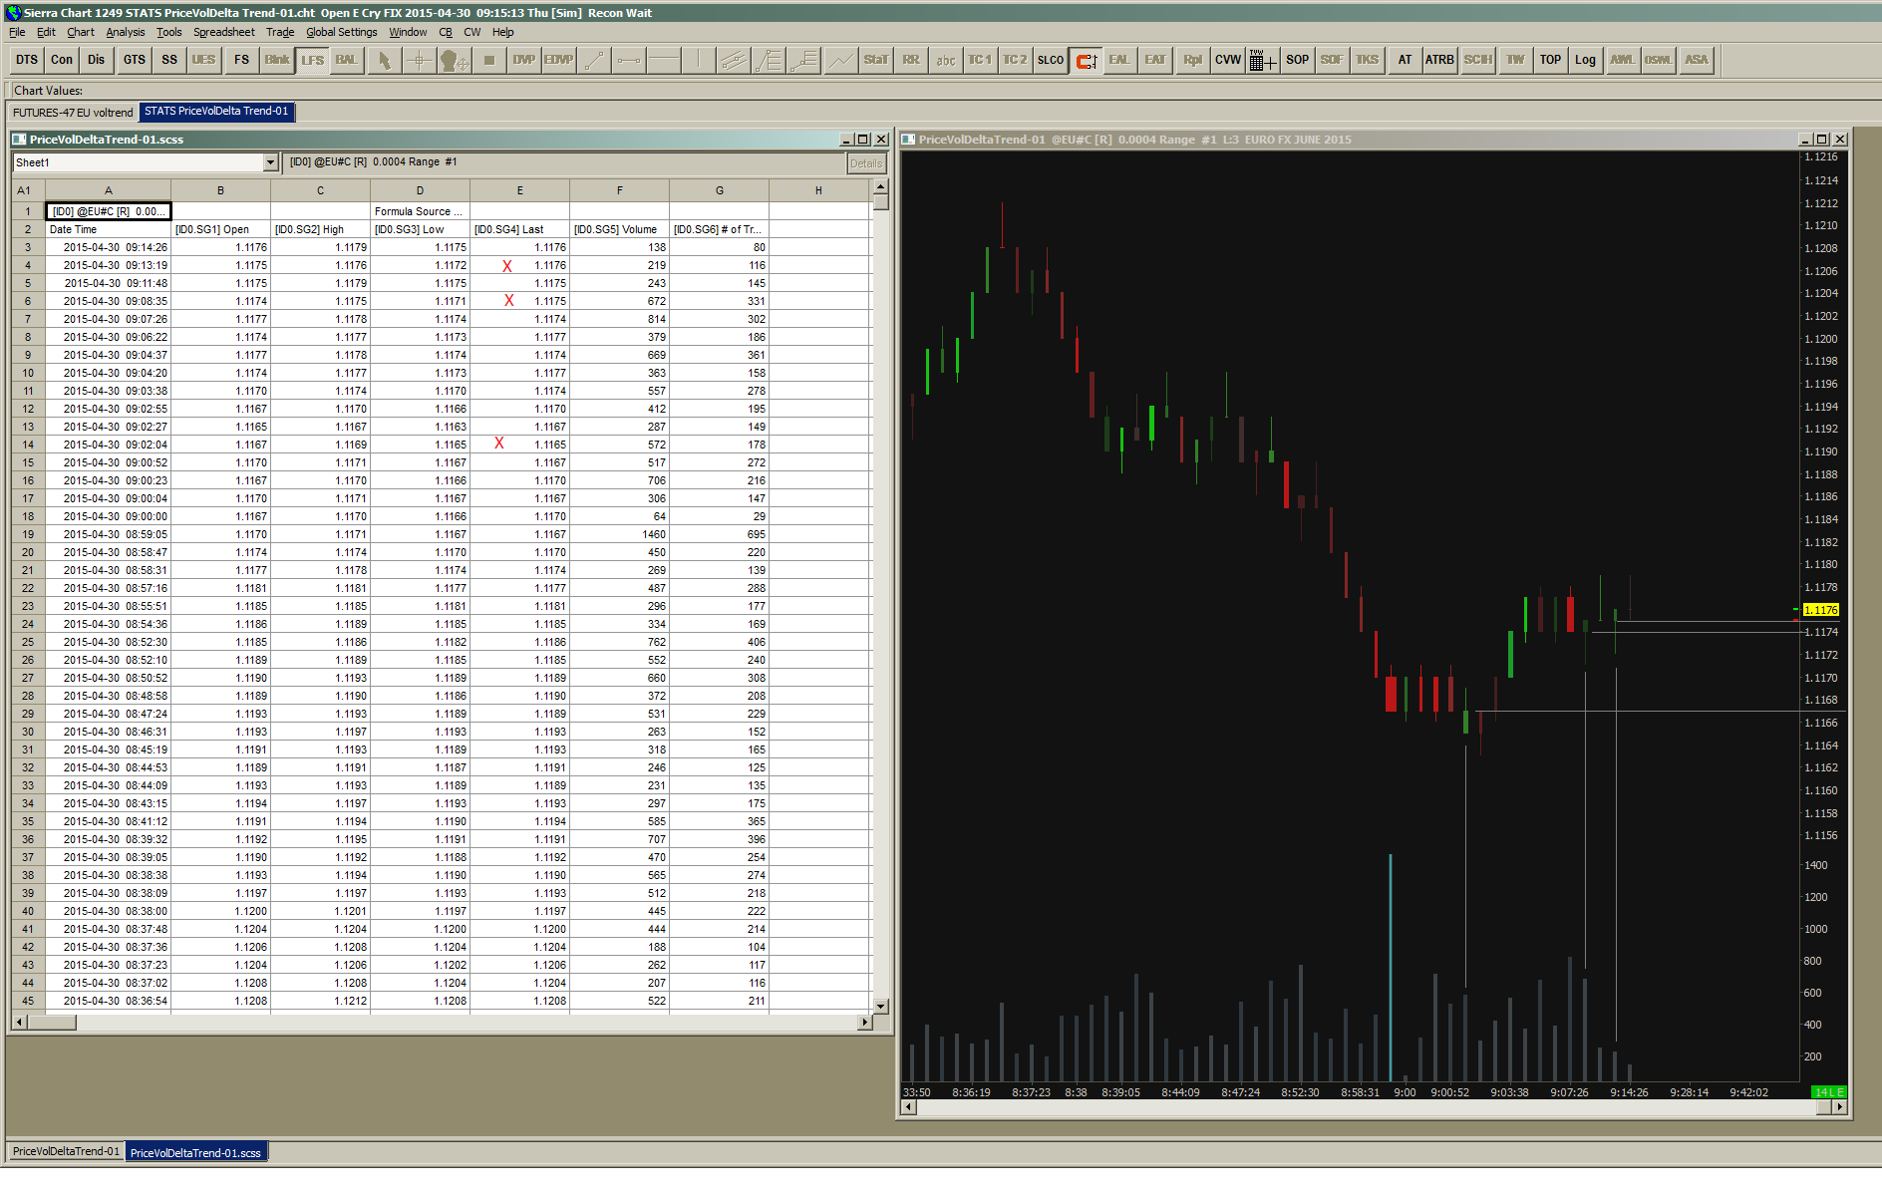
Task: Select the Line drawing tool
Action: pyautogui.click(x=594, y=60)
